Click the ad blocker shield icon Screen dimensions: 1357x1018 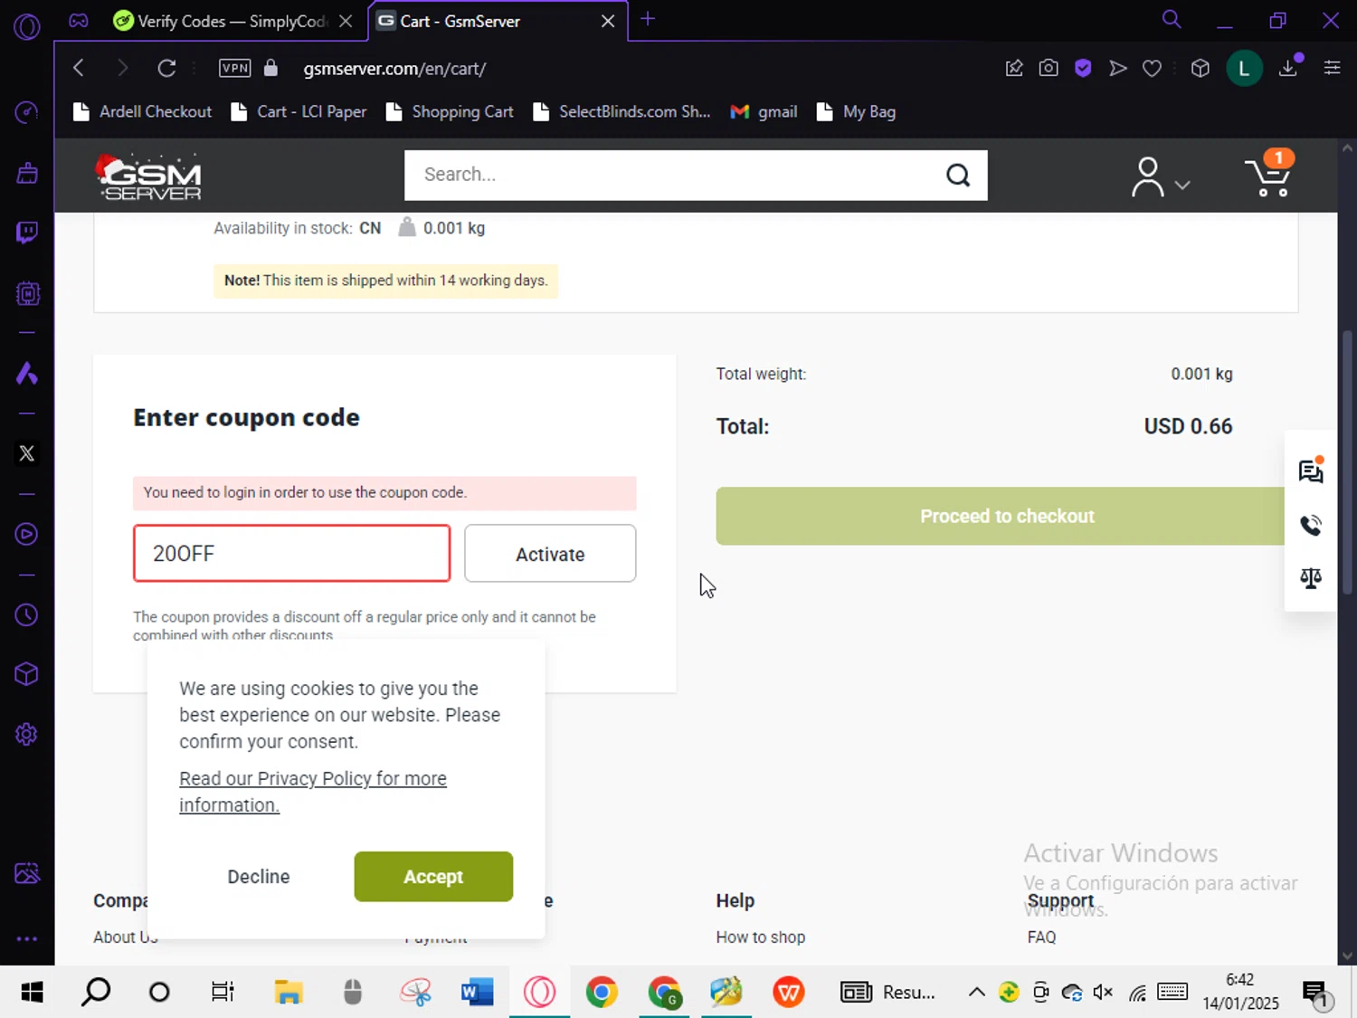coord(1083,68)
